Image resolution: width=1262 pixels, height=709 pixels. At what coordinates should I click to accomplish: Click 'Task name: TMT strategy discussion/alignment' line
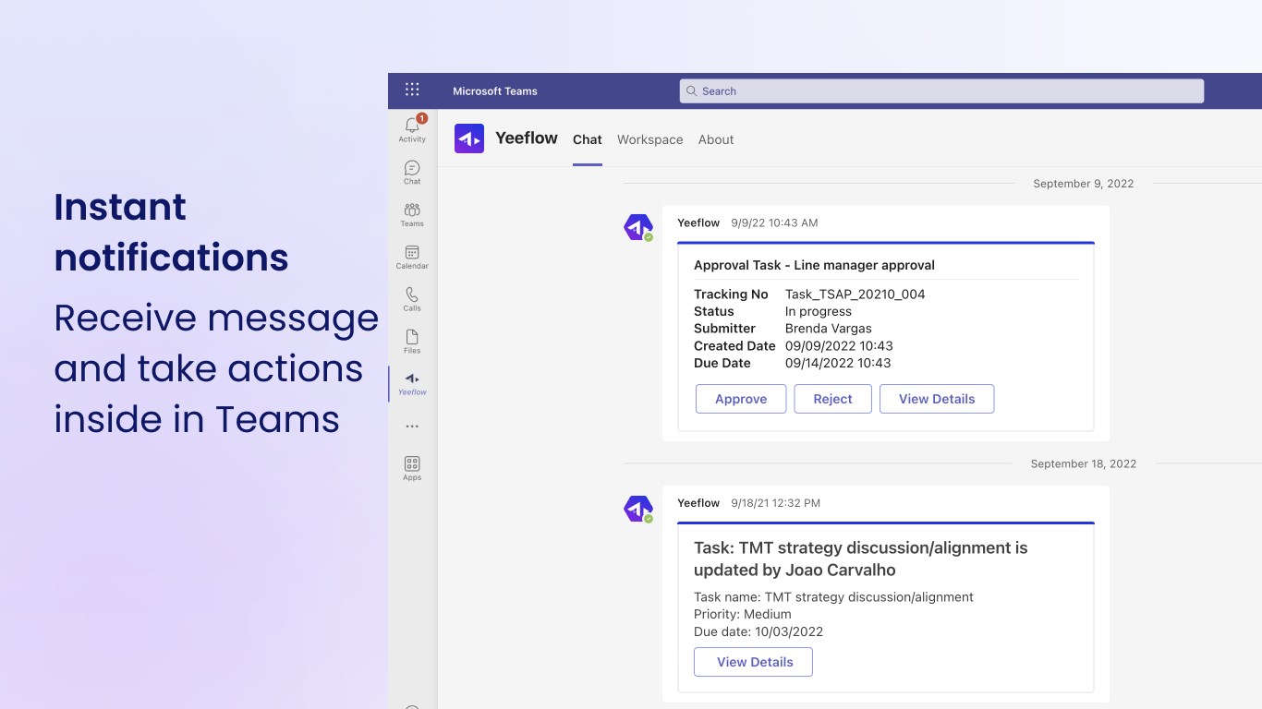[x=833, y=597]
